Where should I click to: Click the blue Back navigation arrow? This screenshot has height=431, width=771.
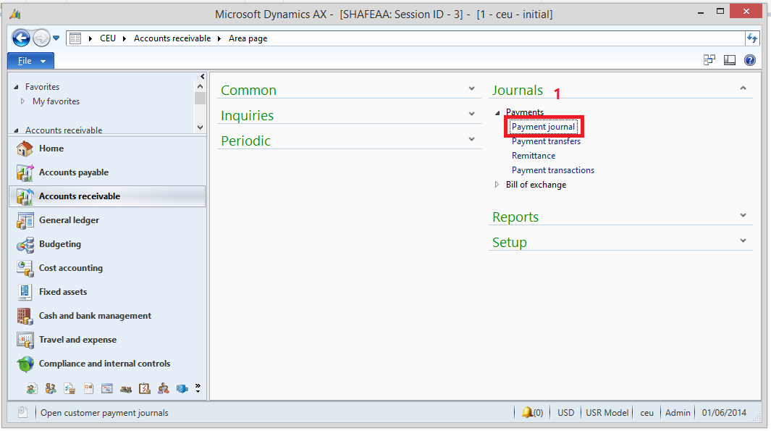point(21,38)
